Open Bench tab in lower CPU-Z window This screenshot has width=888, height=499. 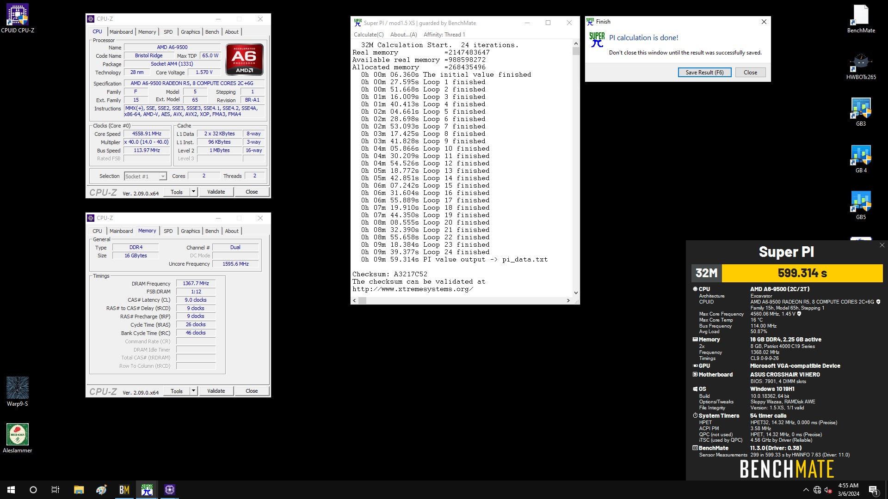[212, 231]
